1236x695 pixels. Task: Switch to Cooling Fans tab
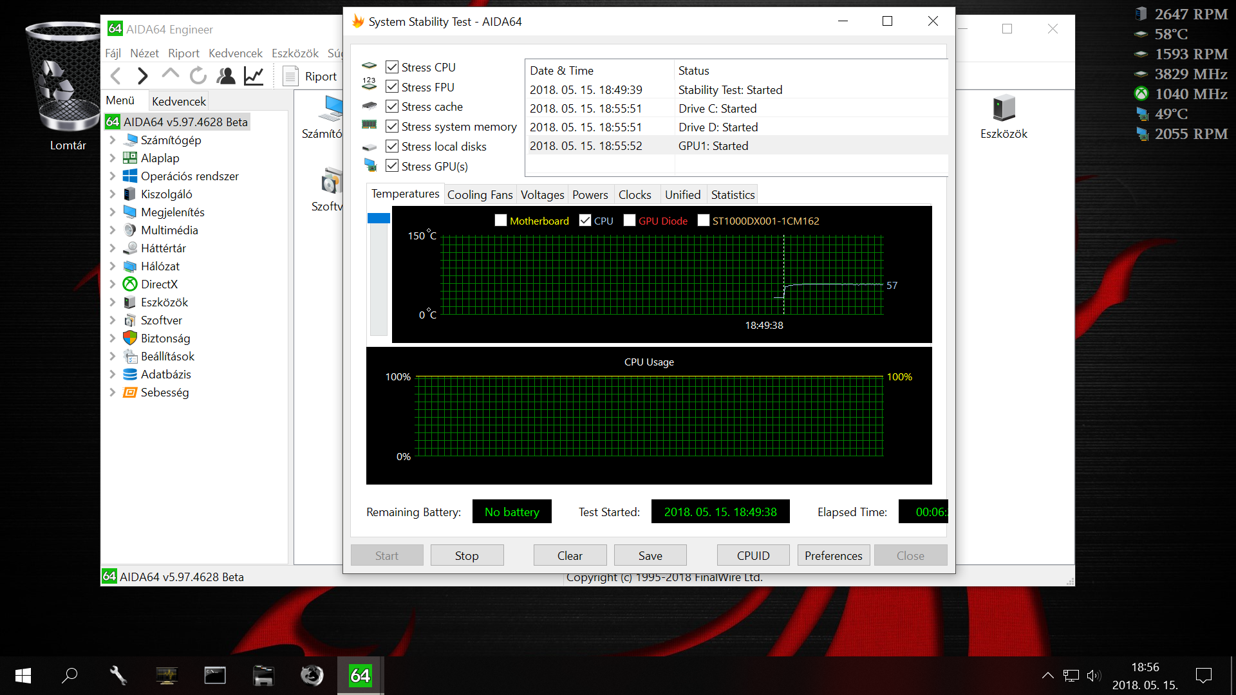(480, 194)
